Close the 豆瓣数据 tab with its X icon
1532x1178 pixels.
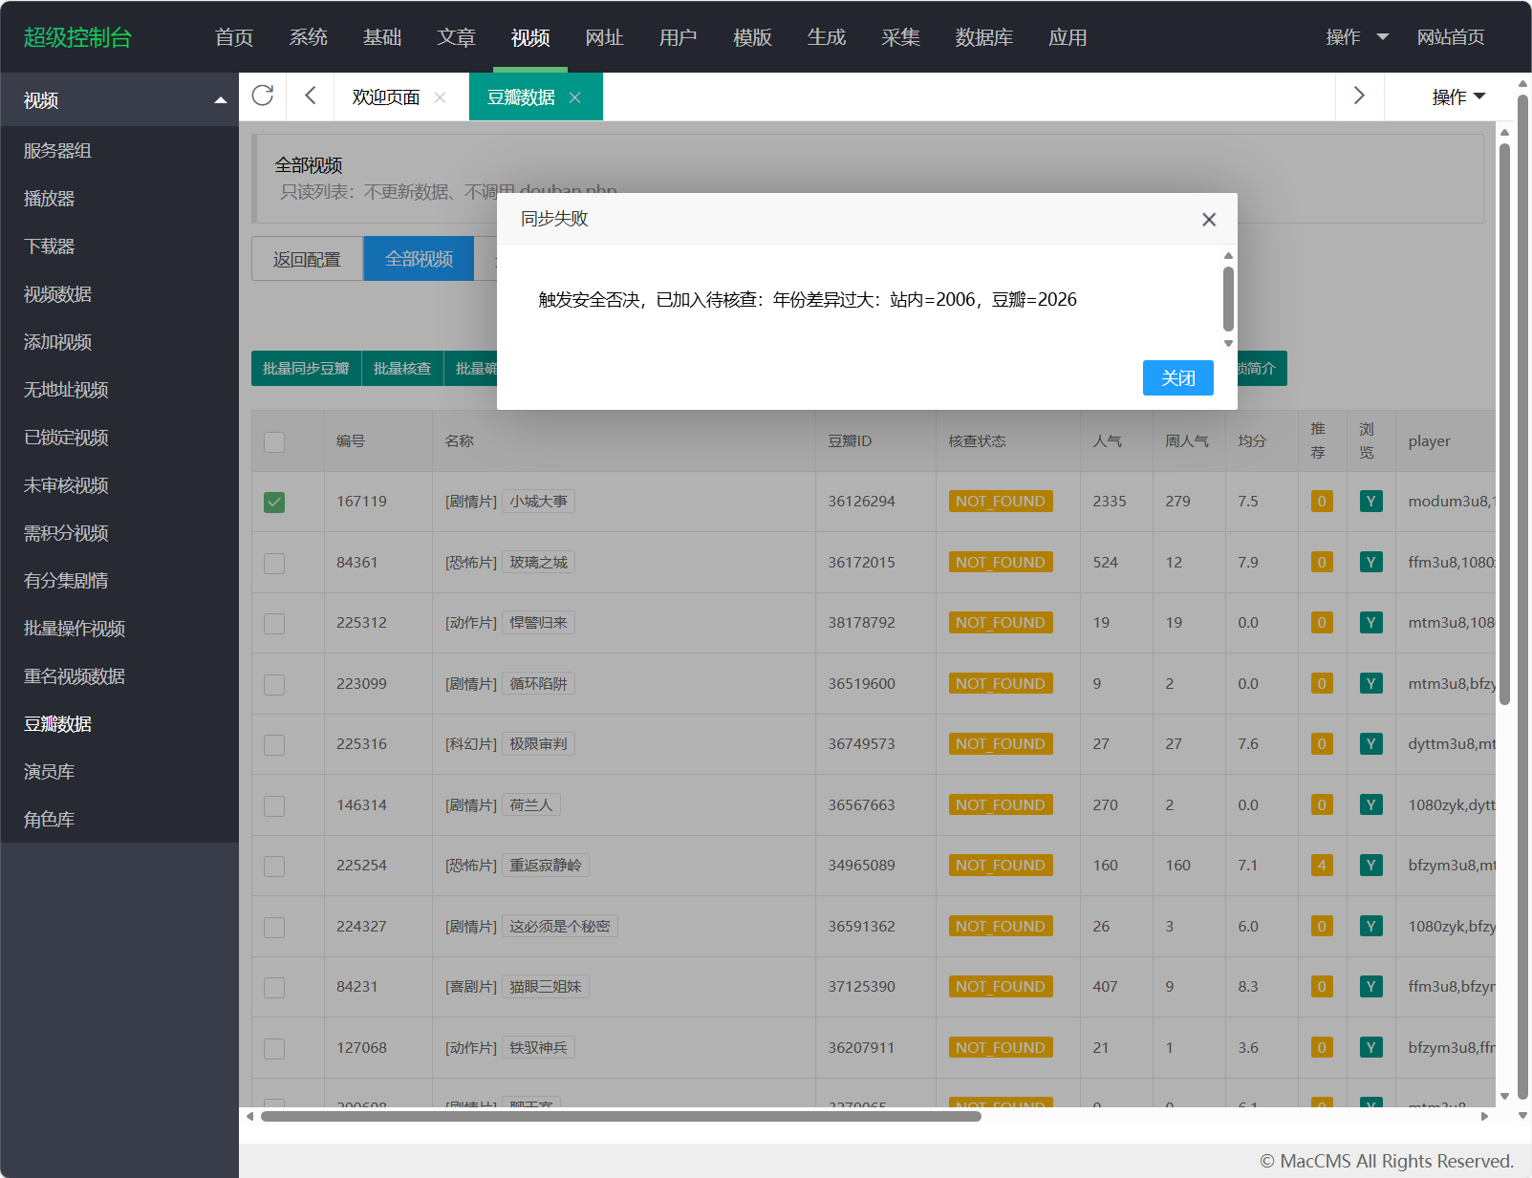click(575, 97)
